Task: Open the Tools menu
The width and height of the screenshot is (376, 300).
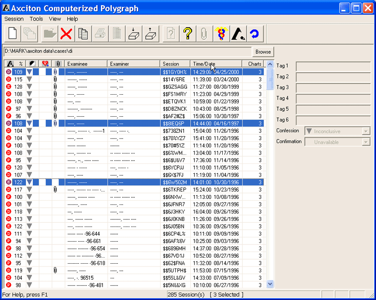Action: pyautogui.click(x=36, y=19)
